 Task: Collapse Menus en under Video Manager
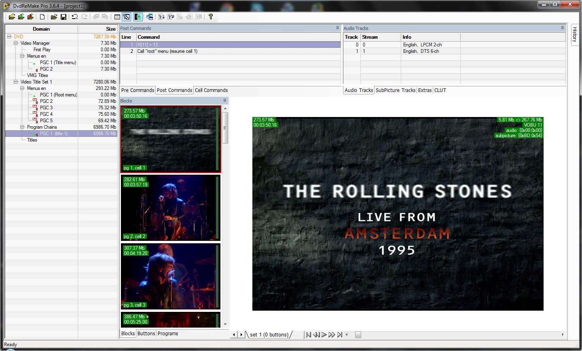click(x=22, y=56)
